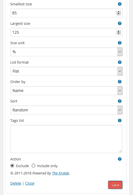Image resolution: width=133 pixels, height=195 pixels.
Task: Click help icon next to List format
Action: (x=120, y=62)
